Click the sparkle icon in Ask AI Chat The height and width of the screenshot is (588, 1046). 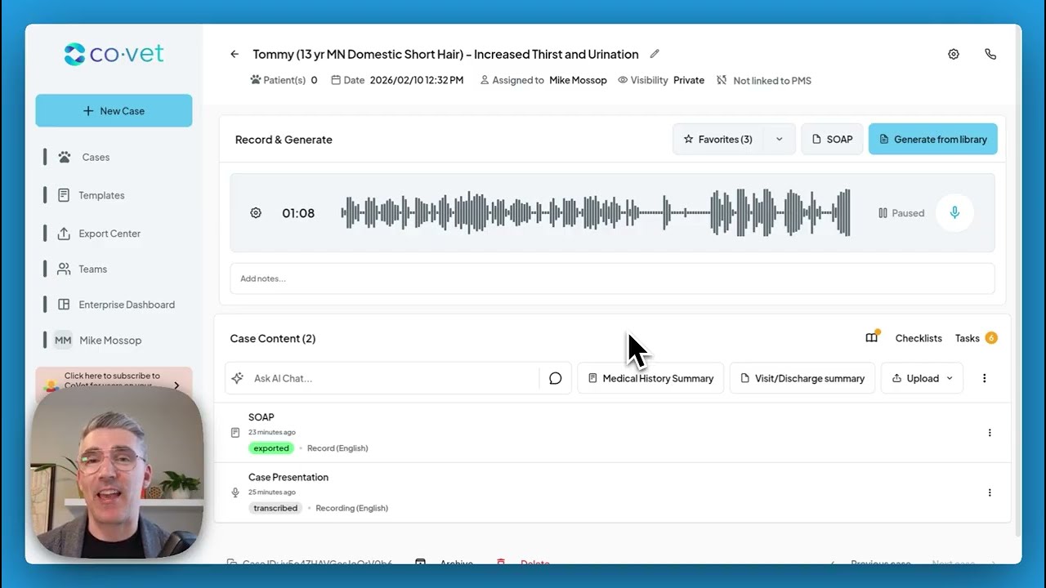[x=238, y=378]
